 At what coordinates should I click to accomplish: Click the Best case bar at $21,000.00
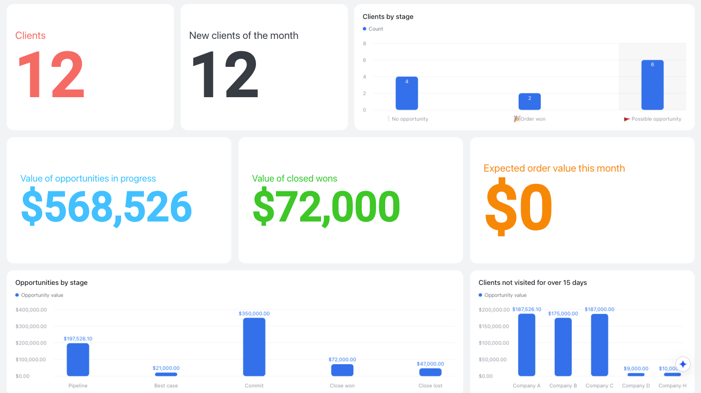166,374
